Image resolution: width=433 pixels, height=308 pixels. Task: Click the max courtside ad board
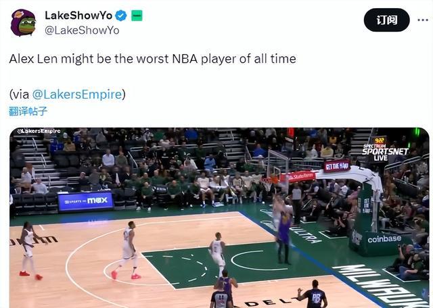86,201
